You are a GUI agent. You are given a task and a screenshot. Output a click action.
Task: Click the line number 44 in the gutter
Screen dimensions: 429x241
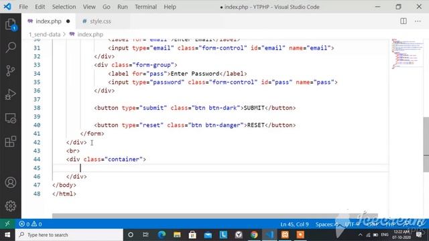pos(37,159)
